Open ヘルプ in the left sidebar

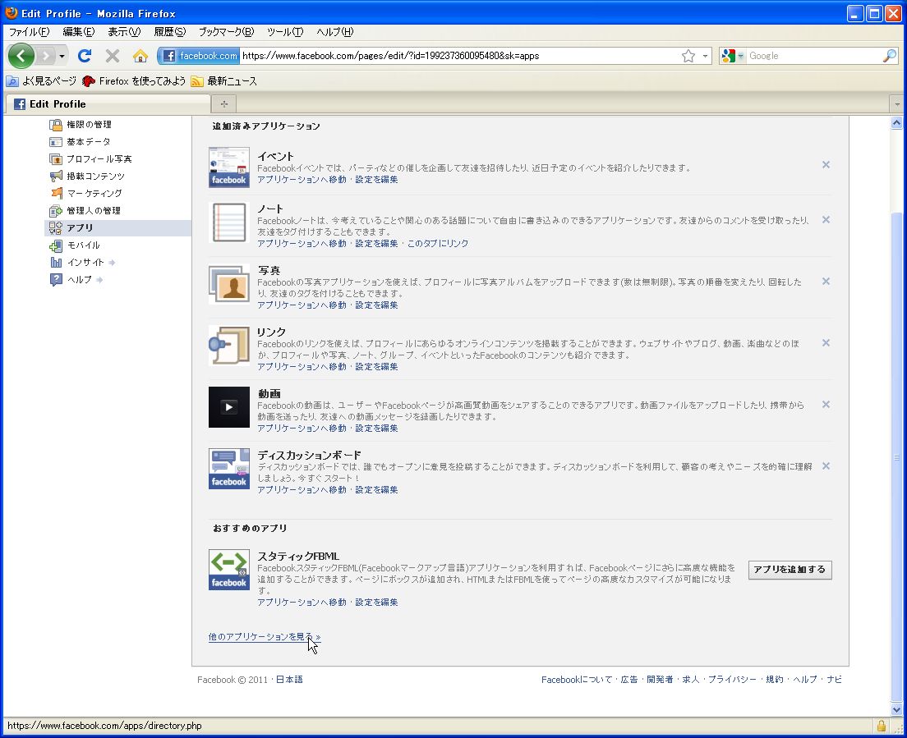point(76,280)
